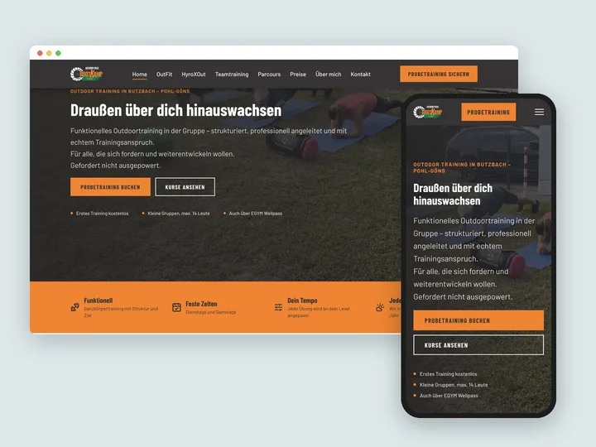
Task: Click 'Dienstags und Samstags' subtitle
Action: 211,312
